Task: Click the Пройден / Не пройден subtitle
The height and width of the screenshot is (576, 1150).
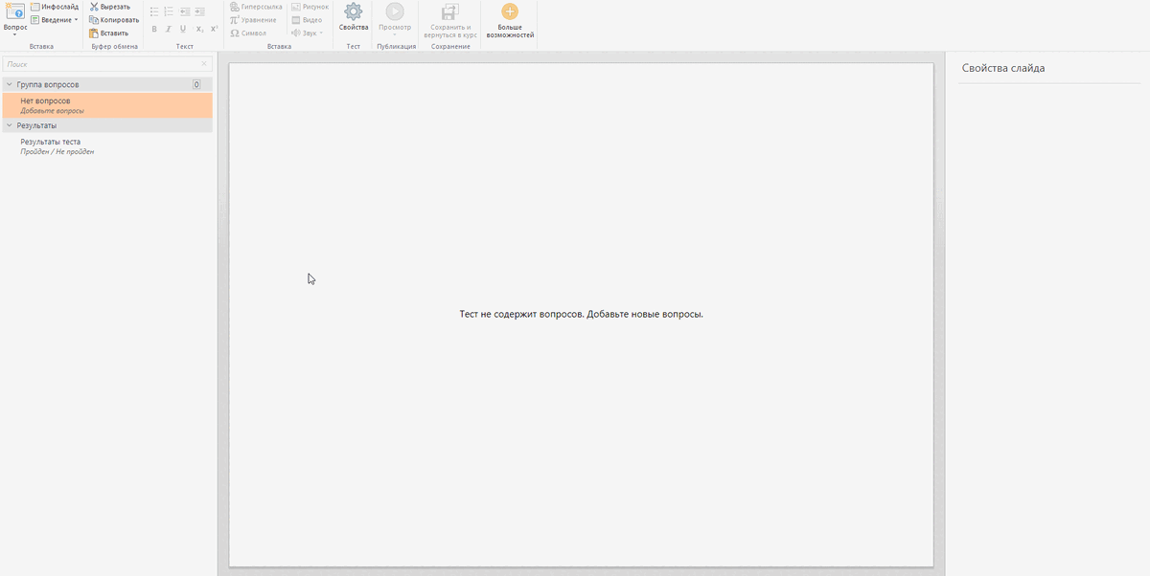Action: pos(57,151)
